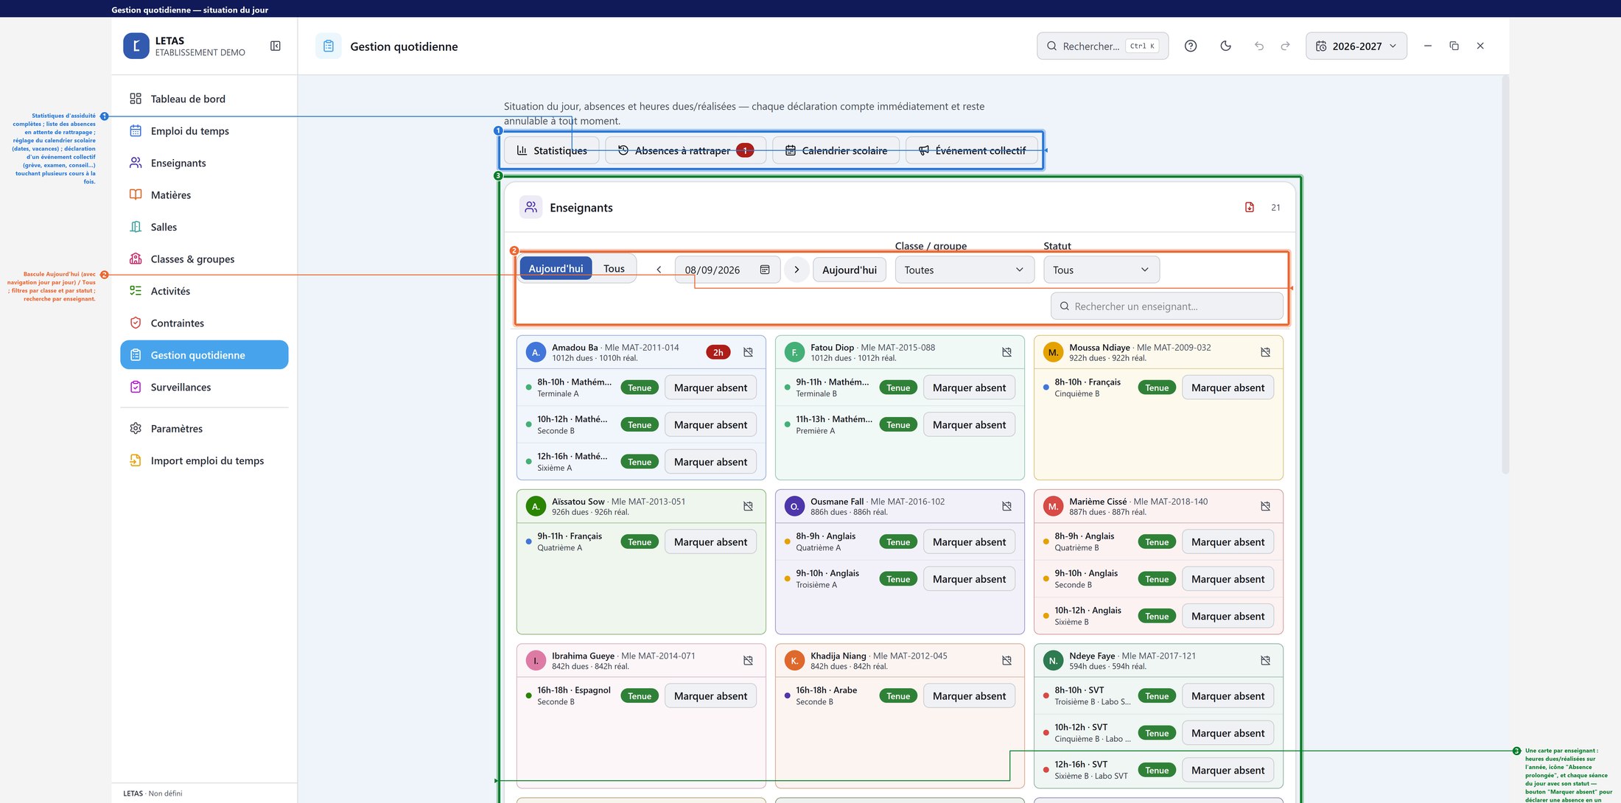Mark Fatou Diop 11h-13h session absent
This screenshot has width=1621, height=803.
(969, 425)
